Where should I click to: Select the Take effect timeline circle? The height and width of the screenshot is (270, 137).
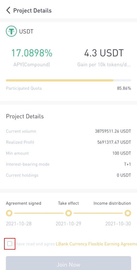68,213
